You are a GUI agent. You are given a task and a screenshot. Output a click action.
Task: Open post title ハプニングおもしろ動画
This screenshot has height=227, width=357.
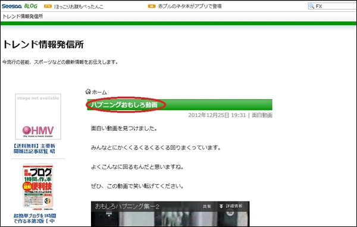coord(124,105)
